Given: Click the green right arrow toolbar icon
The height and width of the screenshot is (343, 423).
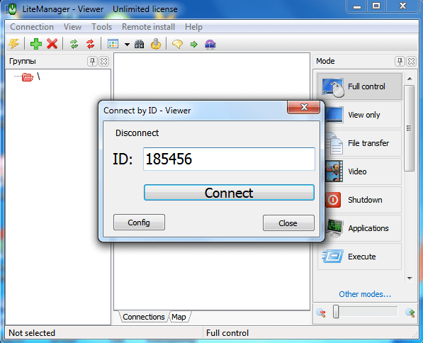Looking at the screenshot, I should click(194, 44).
